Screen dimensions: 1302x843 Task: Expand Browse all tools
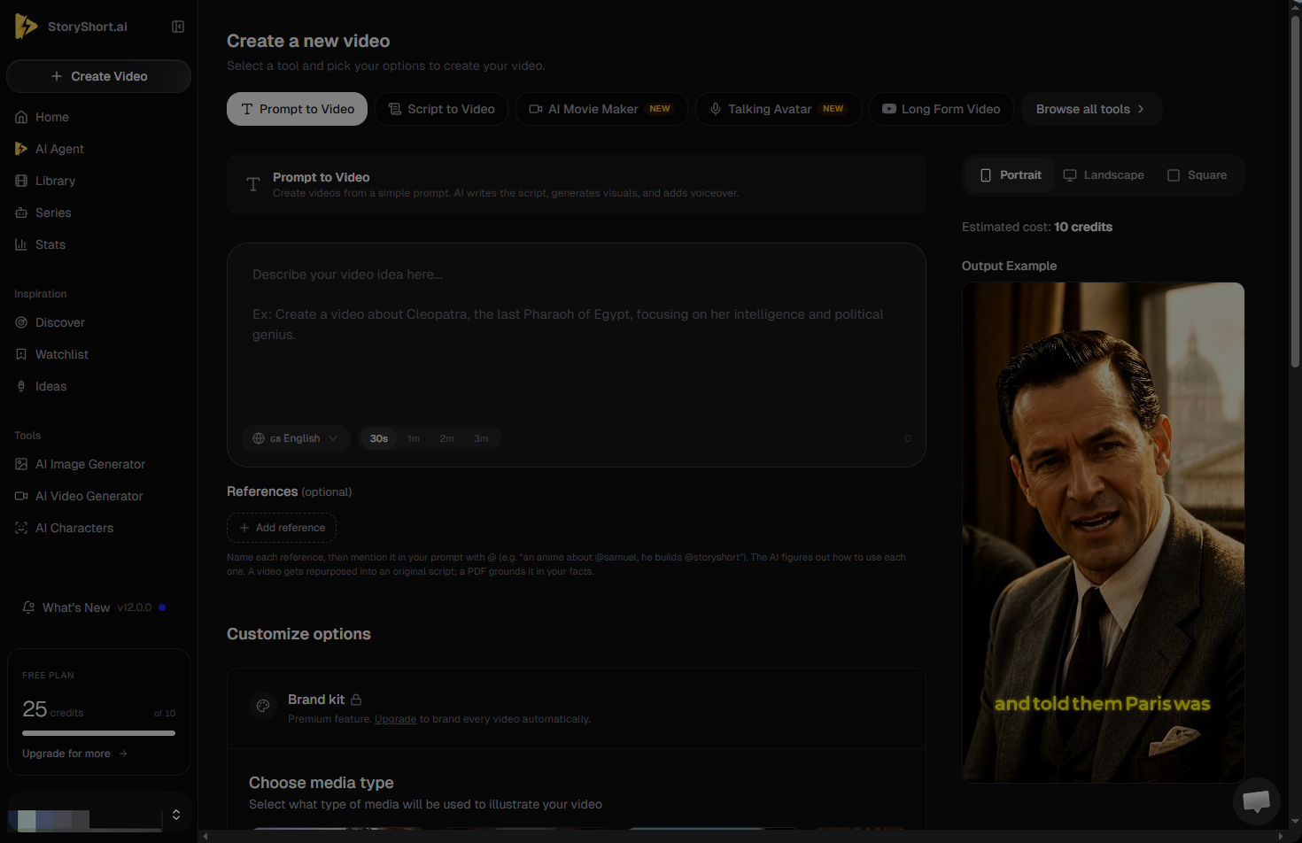[1091, 109]
